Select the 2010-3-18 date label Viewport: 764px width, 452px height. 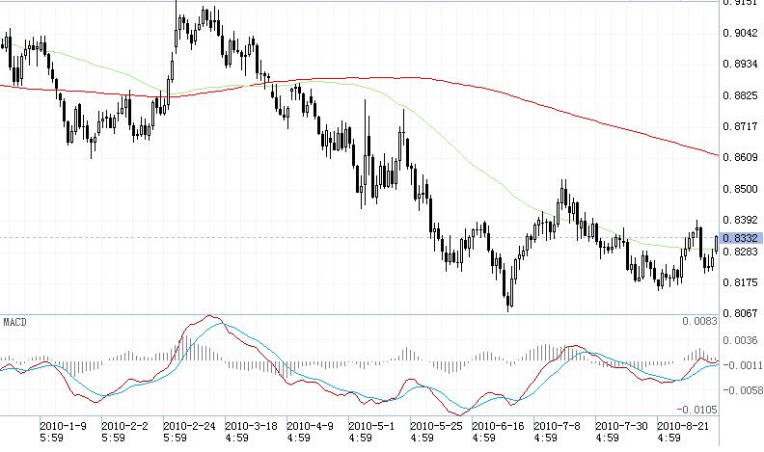pyautogui.click(x=251, y=426)
